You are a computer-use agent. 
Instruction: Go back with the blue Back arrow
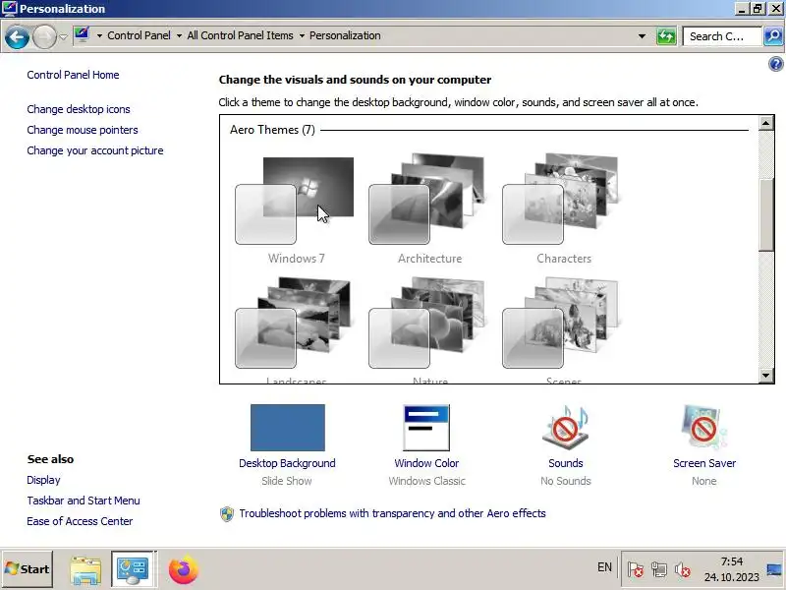pyautogui.click(x=17, y=36)
